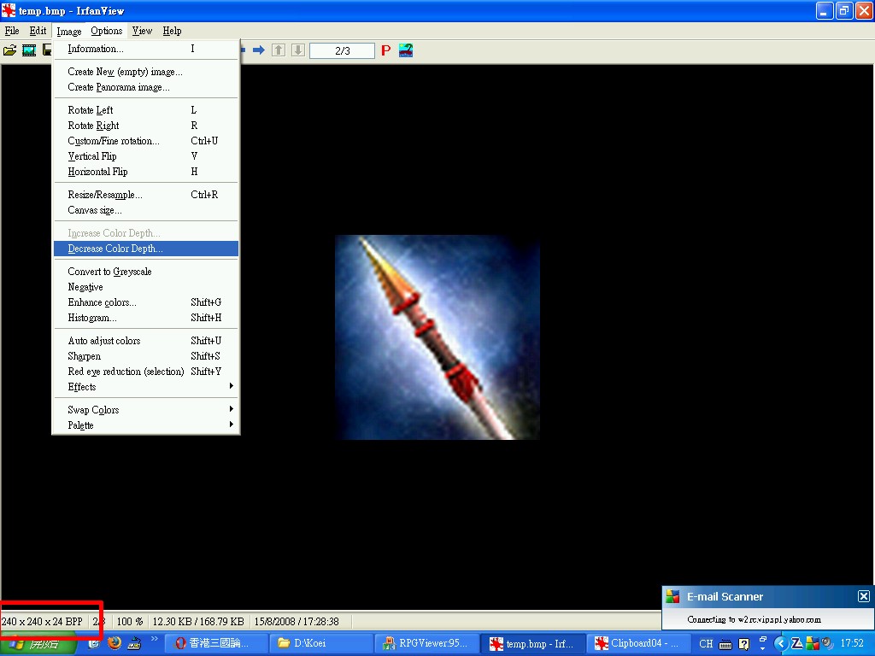Apply Vertical Flip
The height and width of the screenshot is (656, 875).
(x=146, y=156)
